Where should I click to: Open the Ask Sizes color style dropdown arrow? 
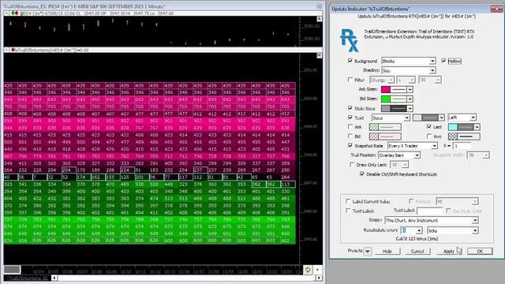click(410, 89)
